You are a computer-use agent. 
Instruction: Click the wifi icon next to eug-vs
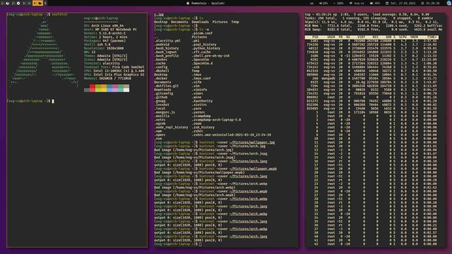351,3
